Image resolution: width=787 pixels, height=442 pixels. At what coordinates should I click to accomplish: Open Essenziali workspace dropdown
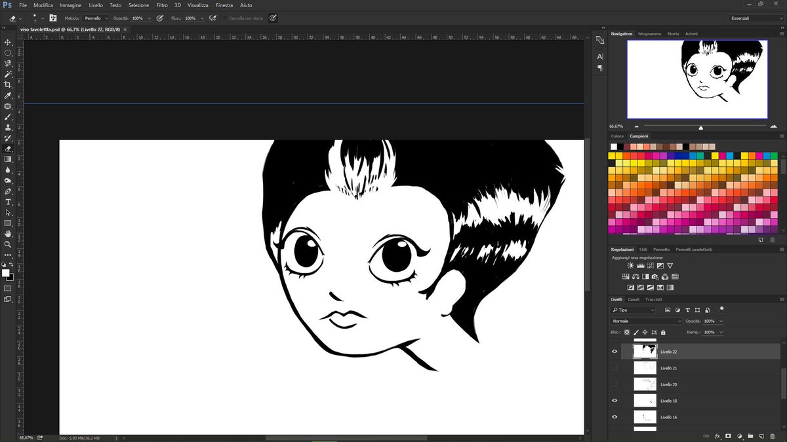756,18
